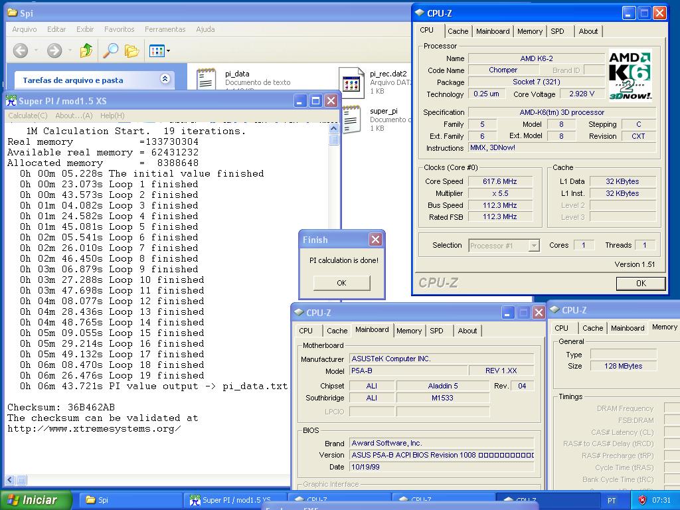Select SPD tab in Mainboard CPU-Z window
680x510 pixels.
(436, 331)
